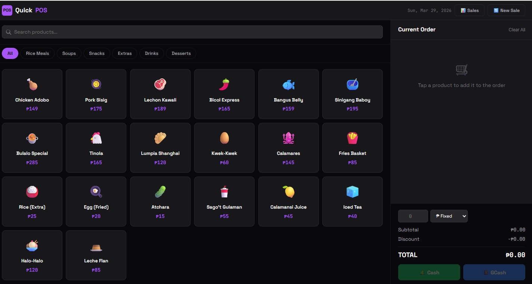532x284 pixels.
Task: Open the Fixed discount type dropdown
Action: coord(449,216)
